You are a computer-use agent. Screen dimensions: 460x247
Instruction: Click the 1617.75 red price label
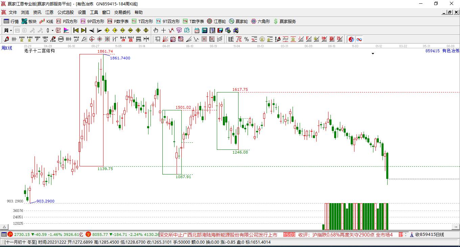[240, 89]
